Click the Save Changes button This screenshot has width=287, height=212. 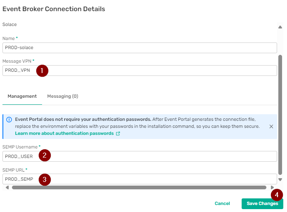[x=262, y=203]
